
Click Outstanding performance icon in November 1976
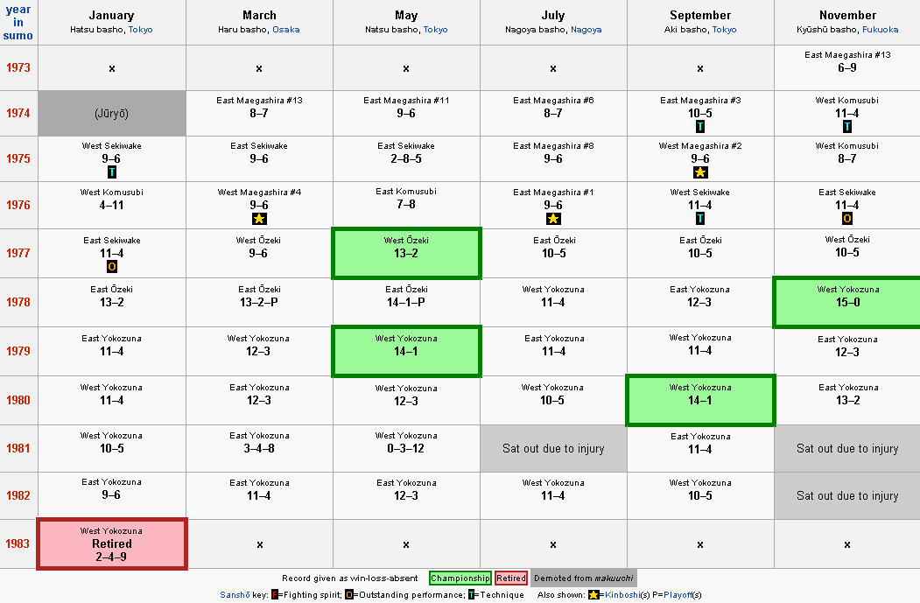tap(847, 219)
